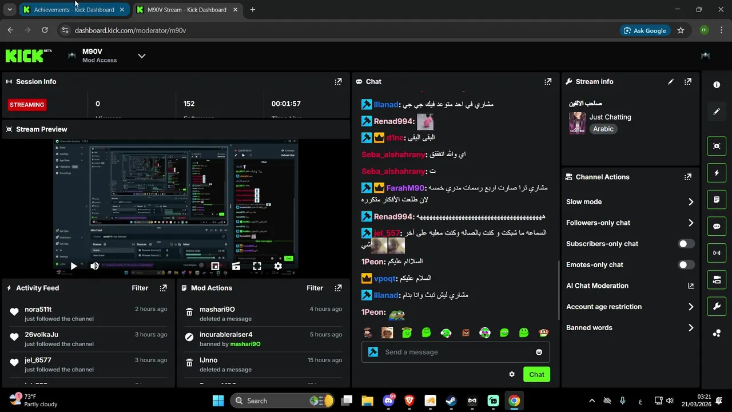The height and width of the screenshot is (412, 732).
Task: Click the chat scrollbar
Action: (559, 290)
